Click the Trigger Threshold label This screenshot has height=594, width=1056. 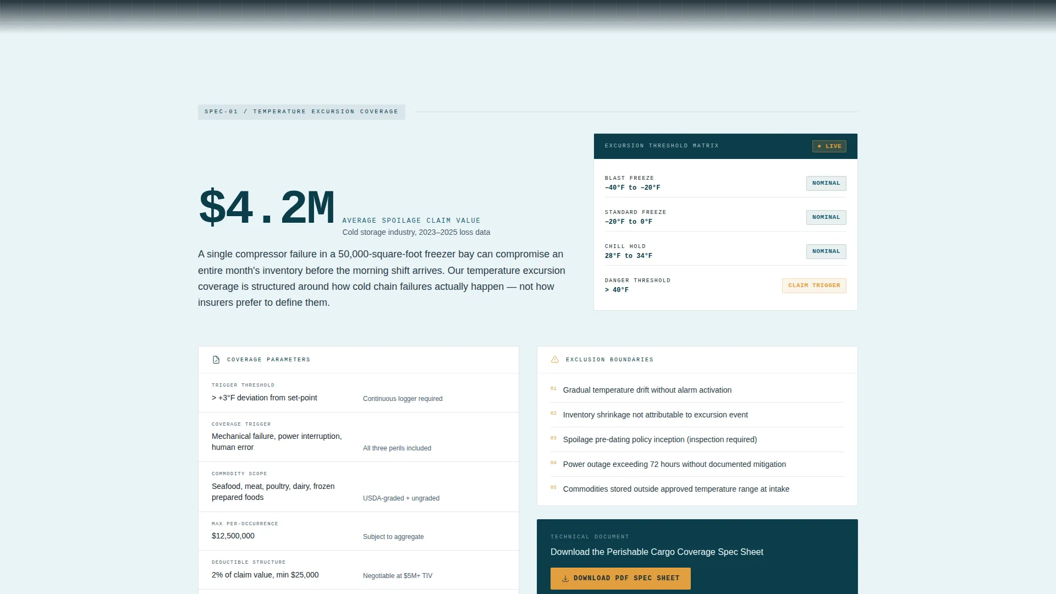point(243,385)
